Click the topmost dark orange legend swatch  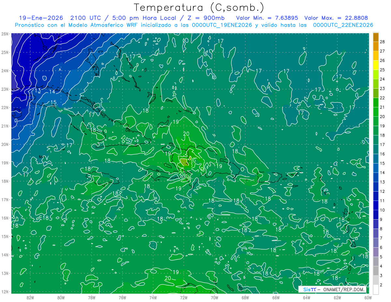point(376,37)
